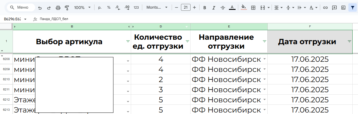Open the Меню search box
The image size is (358, 114).
pos(21,7)
